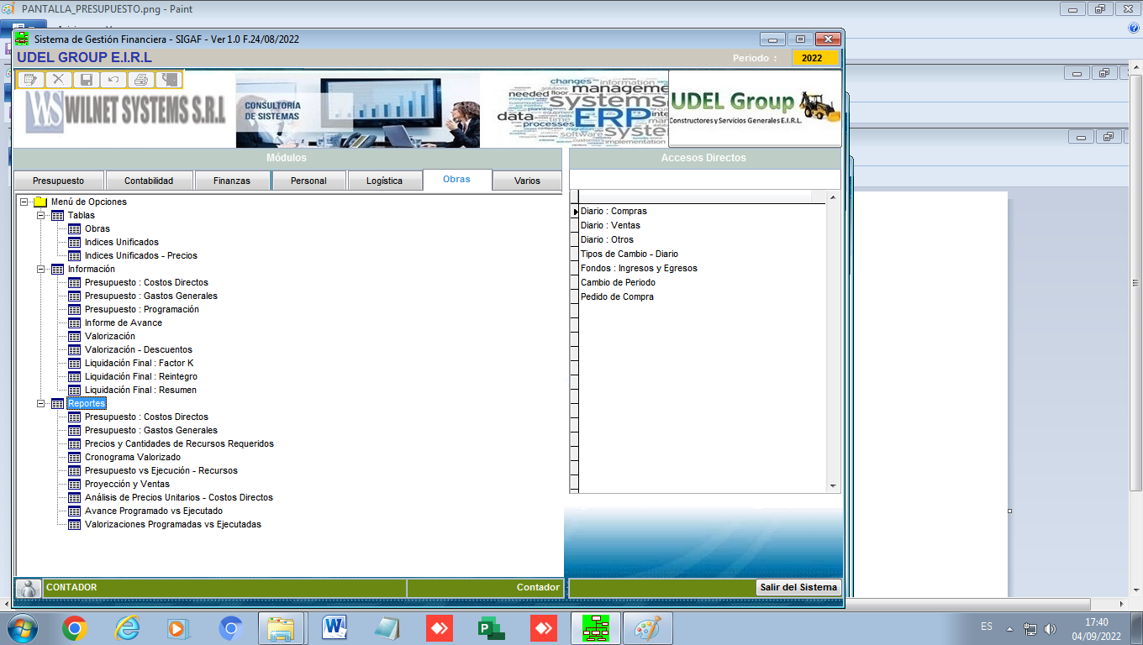Collapse the Reportes tree node
This screenshot has width=1143, height=645.
(40, 404)
